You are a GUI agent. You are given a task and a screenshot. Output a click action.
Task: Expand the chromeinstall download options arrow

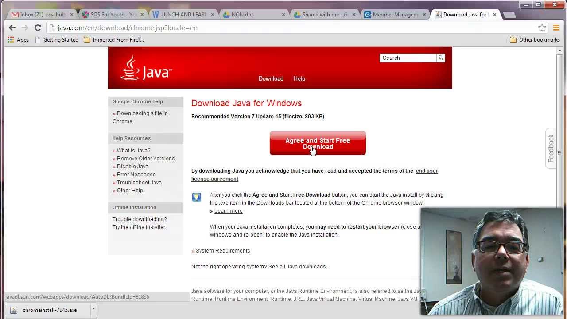click(93, 310)
